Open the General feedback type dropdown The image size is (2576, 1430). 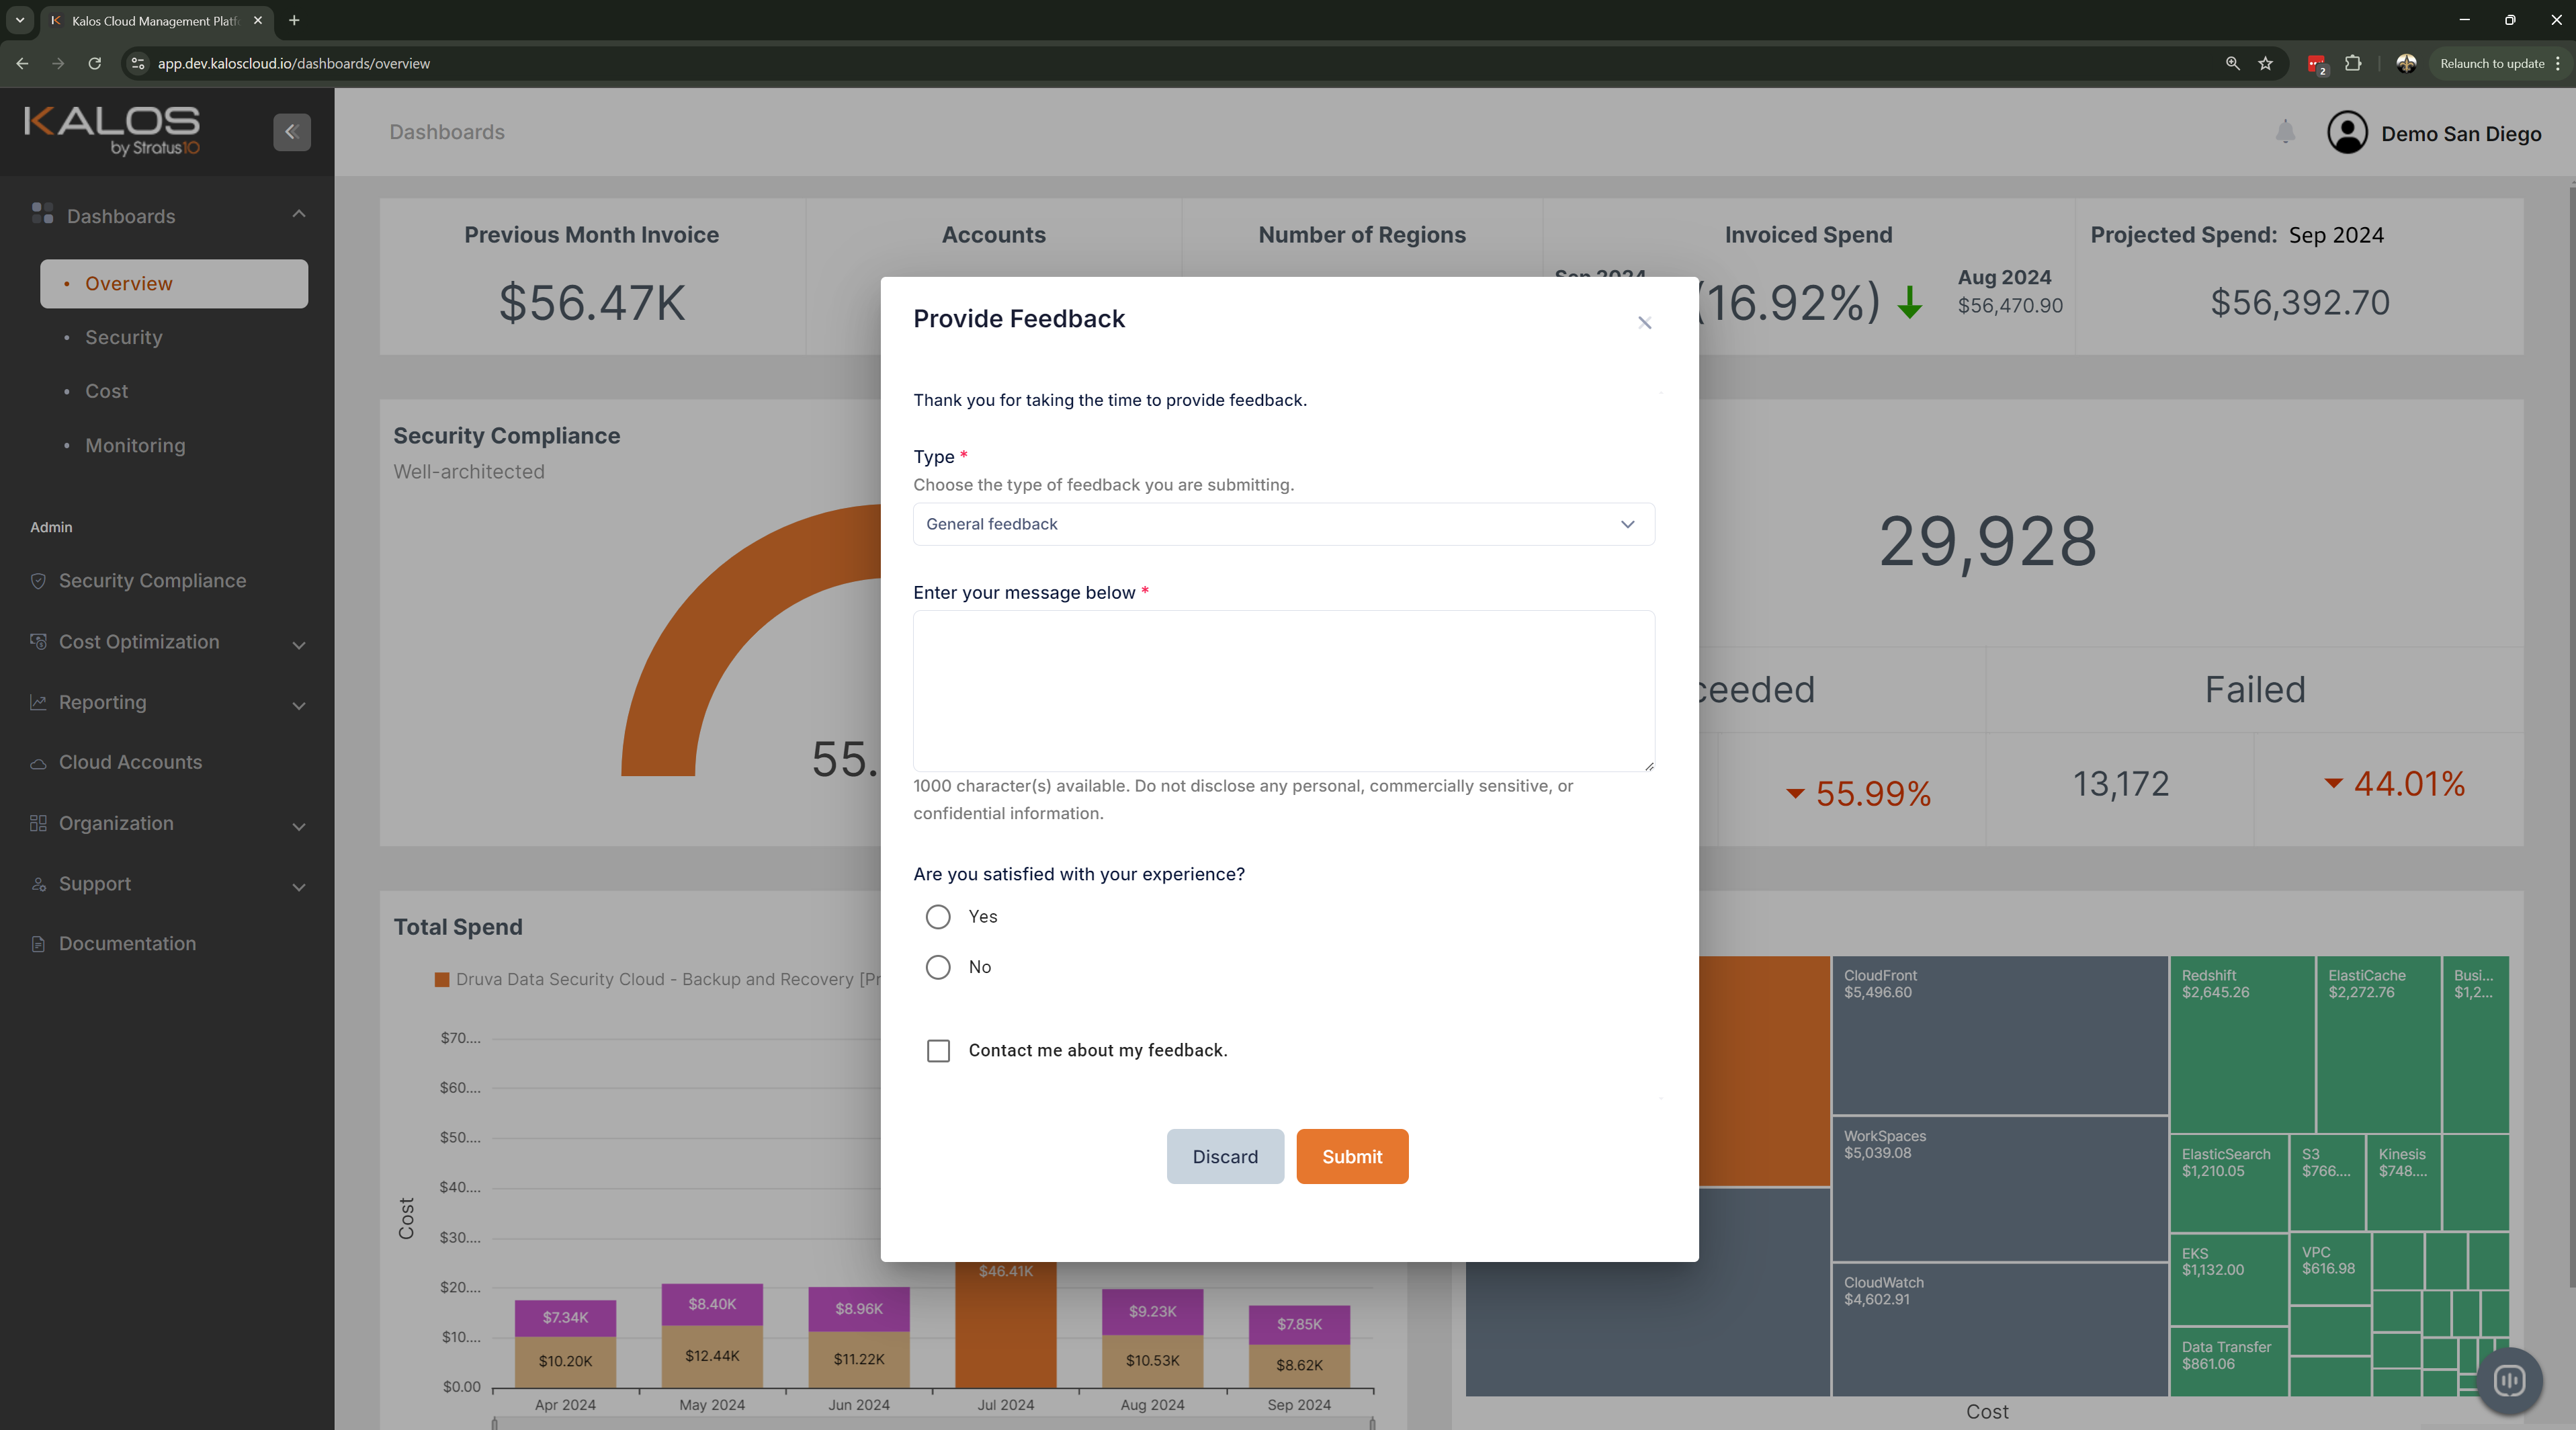[1283, 524]
